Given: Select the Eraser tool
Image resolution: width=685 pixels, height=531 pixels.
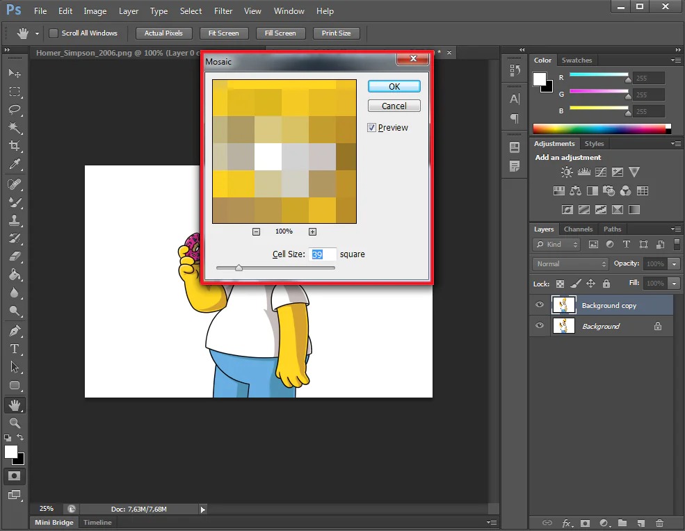Looking at the screenshot, I should [15, 256].
